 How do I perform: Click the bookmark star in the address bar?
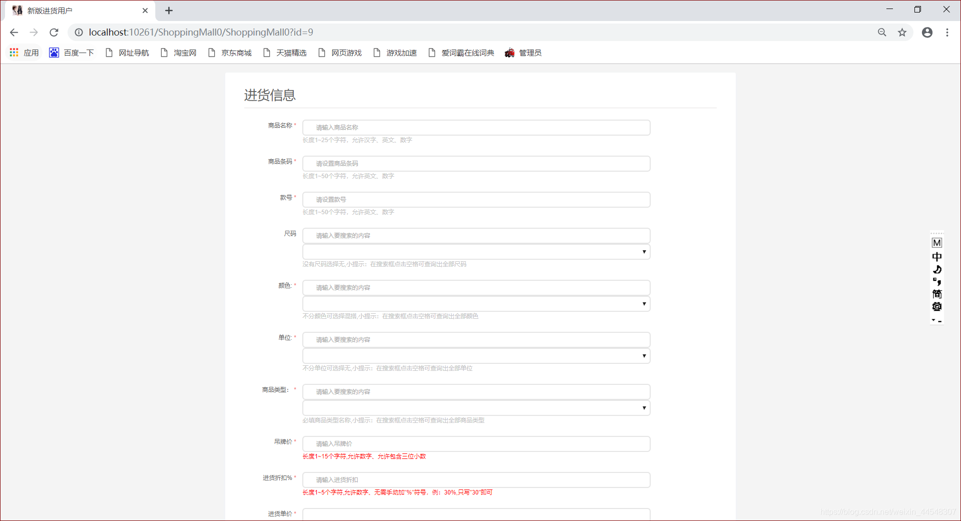(902, 32)
